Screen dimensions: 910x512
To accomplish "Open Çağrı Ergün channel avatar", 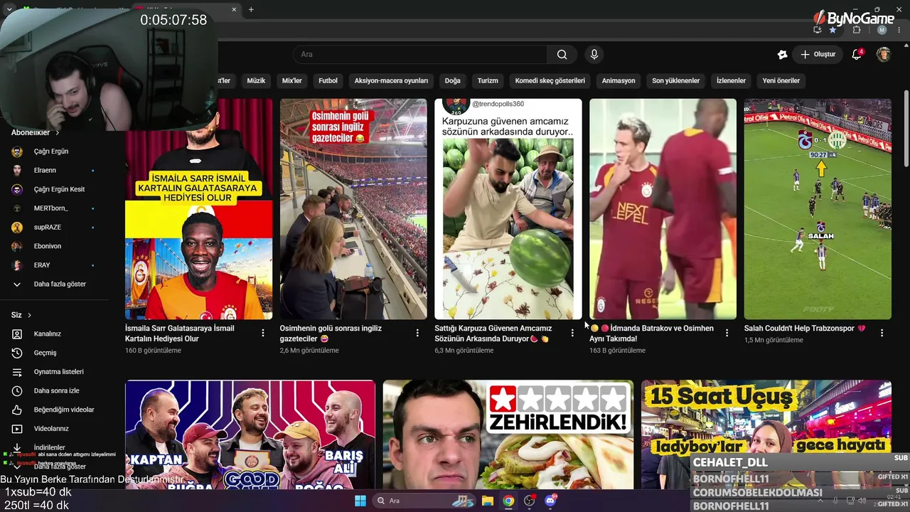I will pyautogui.click(x=17, y=151).
